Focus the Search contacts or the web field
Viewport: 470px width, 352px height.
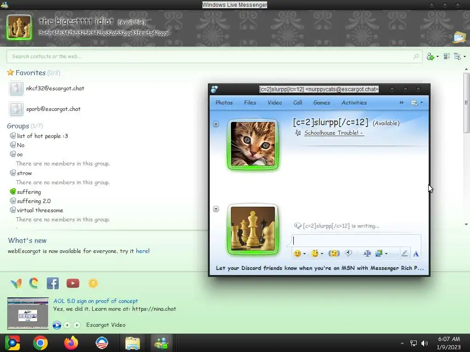tap(214, 56)
